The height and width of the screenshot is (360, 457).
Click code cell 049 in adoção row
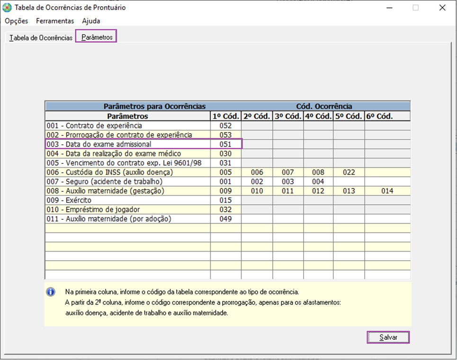[x=225, y=219]
